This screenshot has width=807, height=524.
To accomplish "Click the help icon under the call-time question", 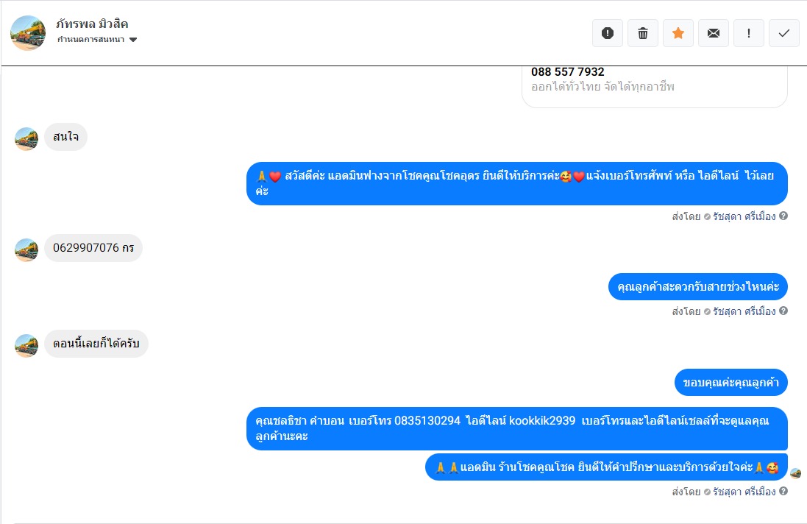I will pyautogui.click(x=783, y=311).
